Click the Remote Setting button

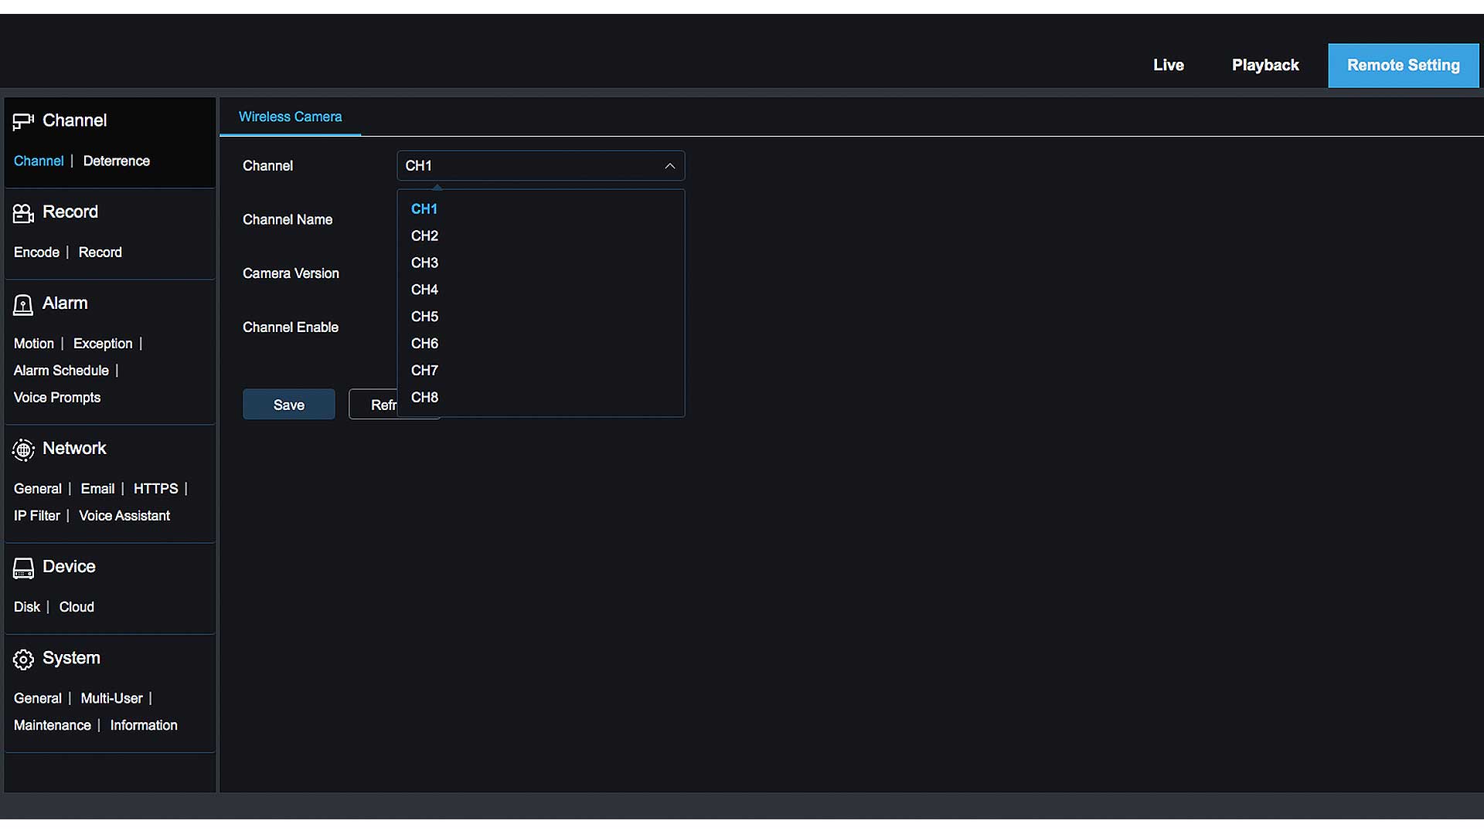click(x=1403, y=65)
